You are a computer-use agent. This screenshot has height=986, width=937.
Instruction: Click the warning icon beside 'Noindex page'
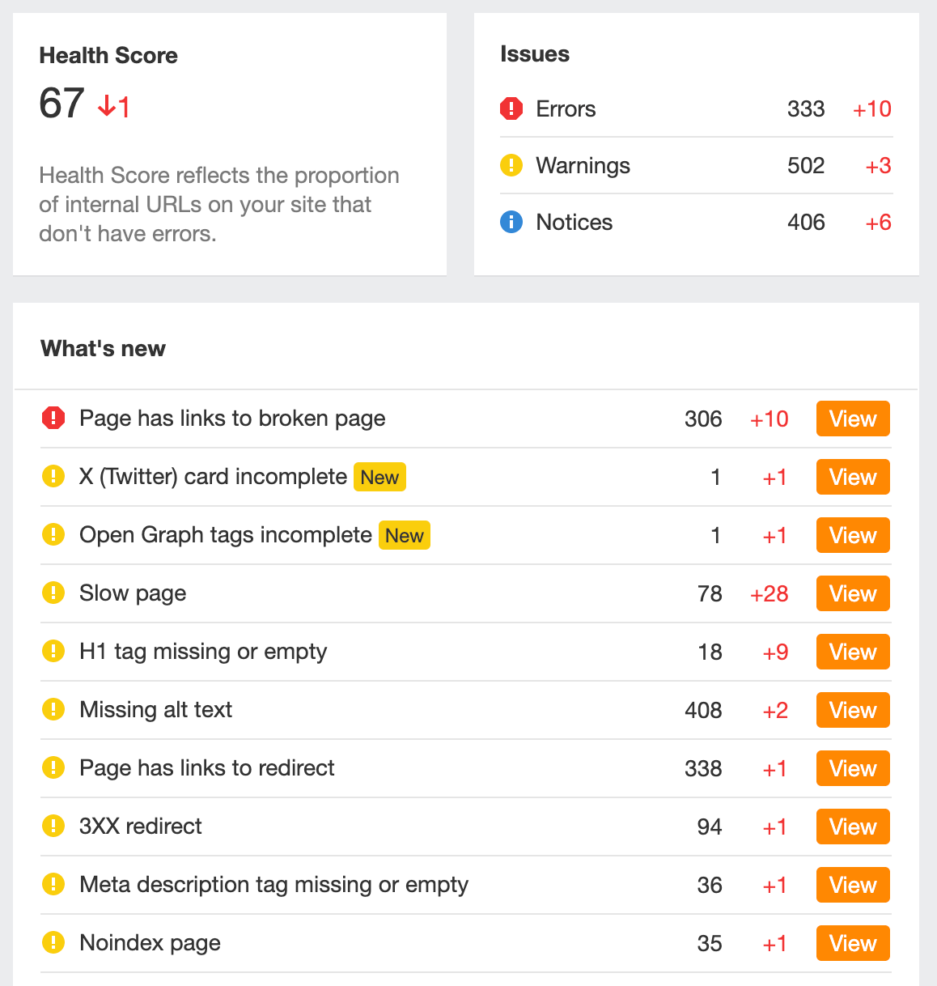(x=53, y=942)
